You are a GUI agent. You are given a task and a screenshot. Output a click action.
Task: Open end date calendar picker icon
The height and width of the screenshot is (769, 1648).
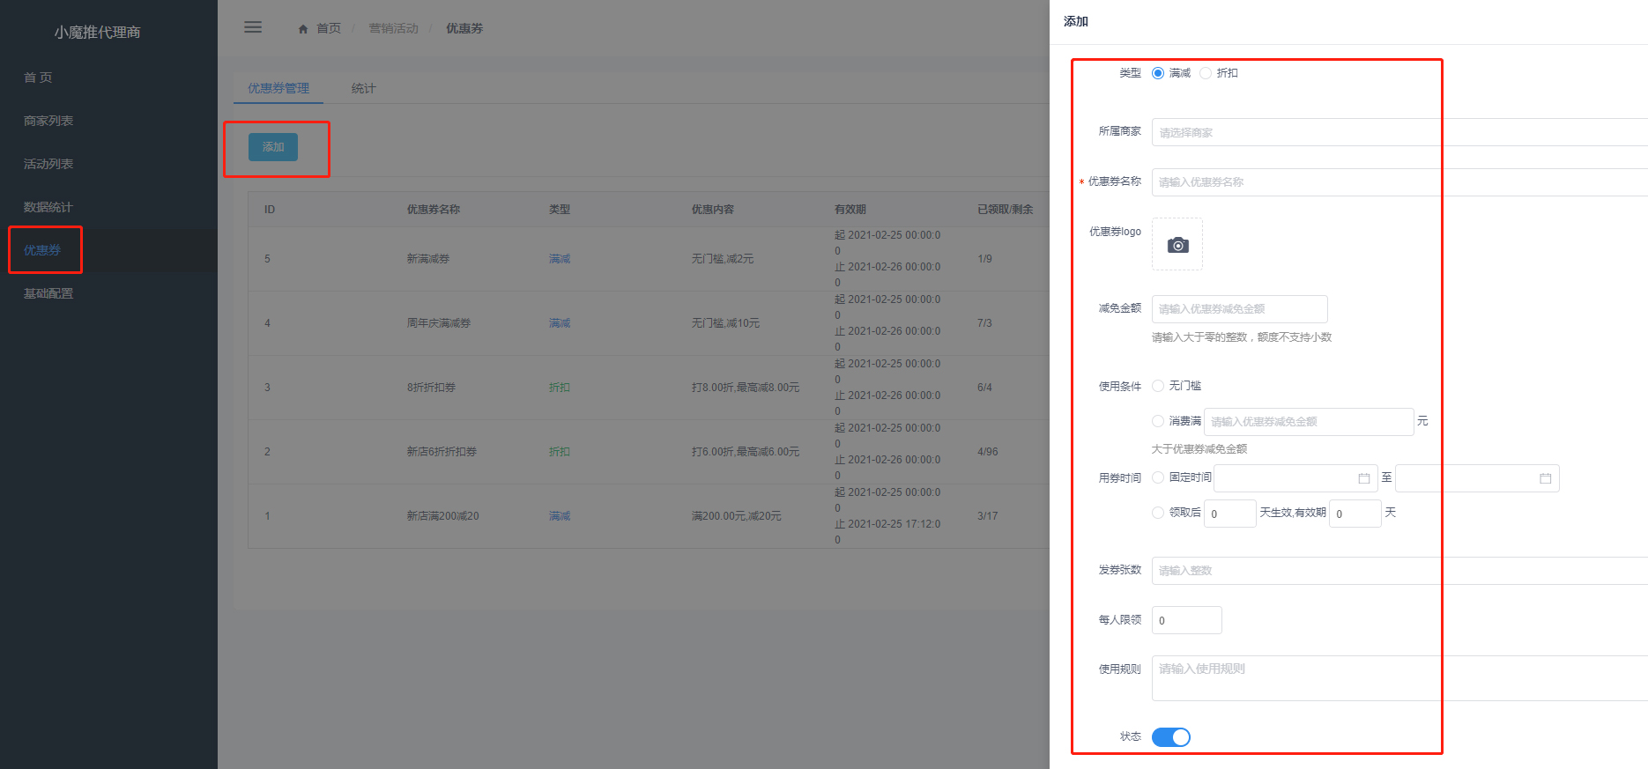coord(1545,478)
